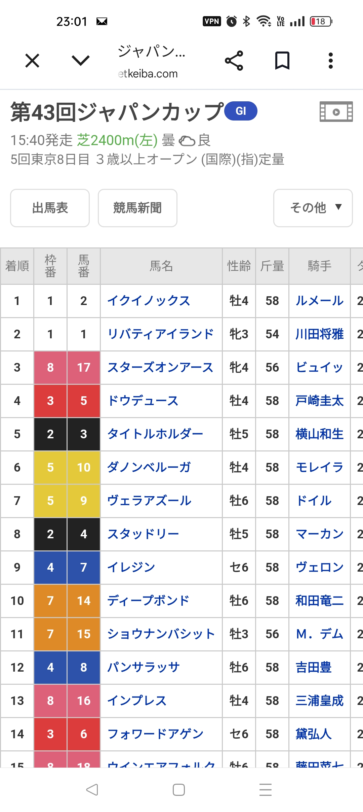The width and height of the screenshot is (363, 812).
Task: Open horse イクイノックス link
Action: 149,301
